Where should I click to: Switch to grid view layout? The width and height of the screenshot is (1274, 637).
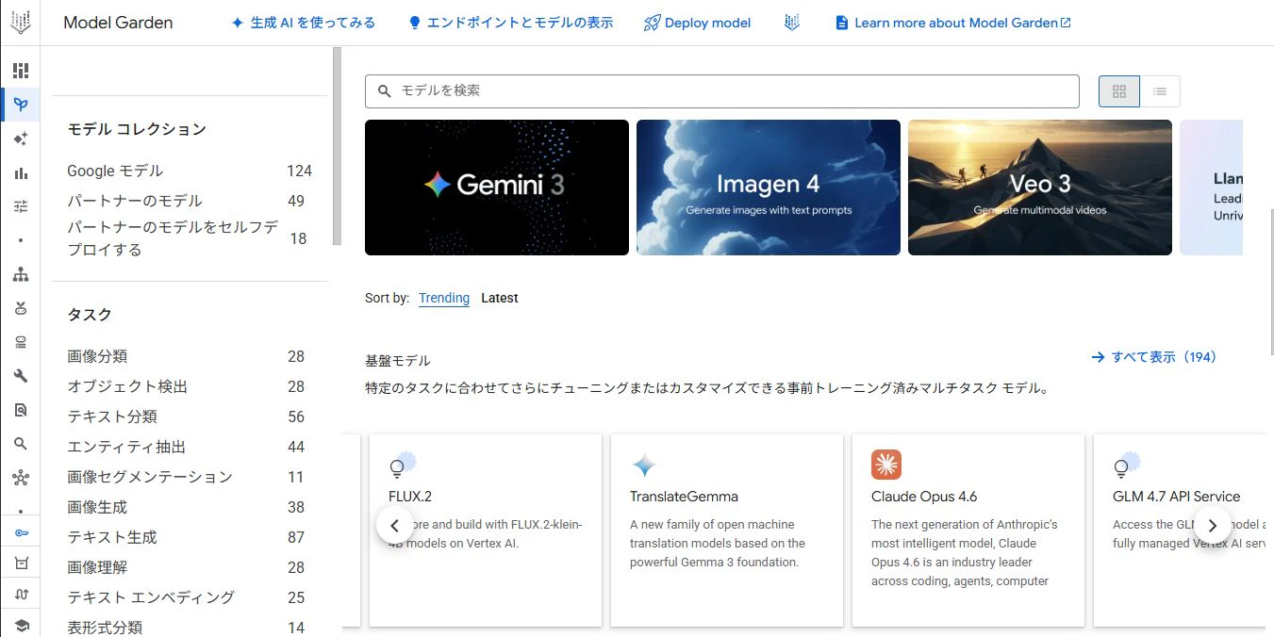tap(1119, 91)
